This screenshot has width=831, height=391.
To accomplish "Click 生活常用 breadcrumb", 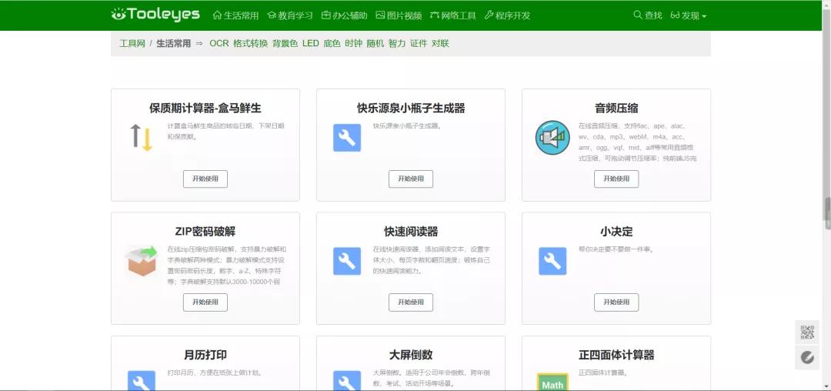I will pos(173,43).
